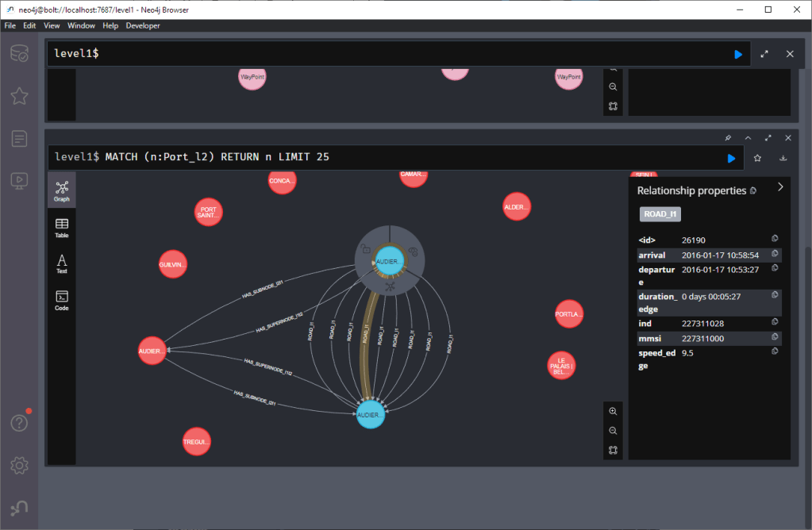This screenshot has width=812, height=530.
Task: Switch to the Code view tab
Action: [x=62, y=300]
